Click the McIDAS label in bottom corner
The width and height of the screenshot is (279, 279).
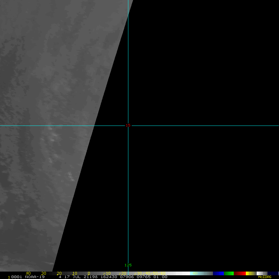264,277
